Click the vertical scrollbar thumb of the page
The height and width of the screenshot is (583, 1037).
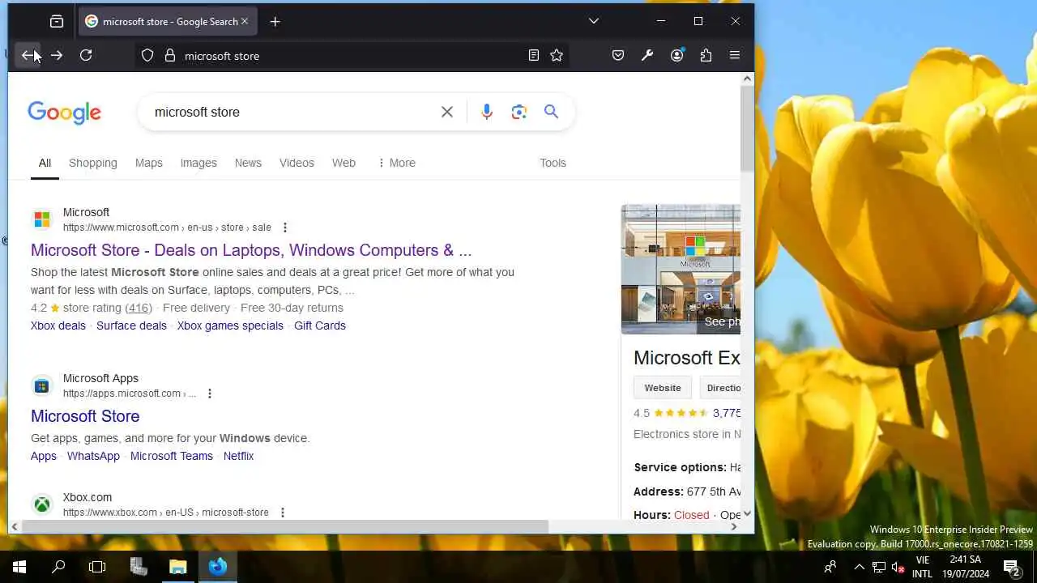(747, 128)
